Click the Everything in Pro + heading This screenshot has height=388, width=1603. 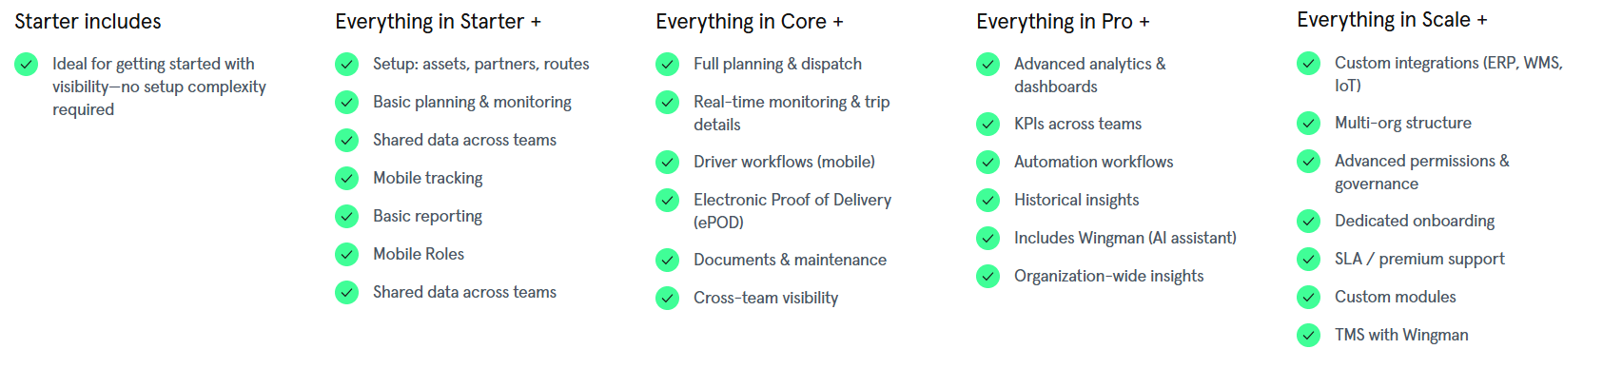(x=1063, y=21)
